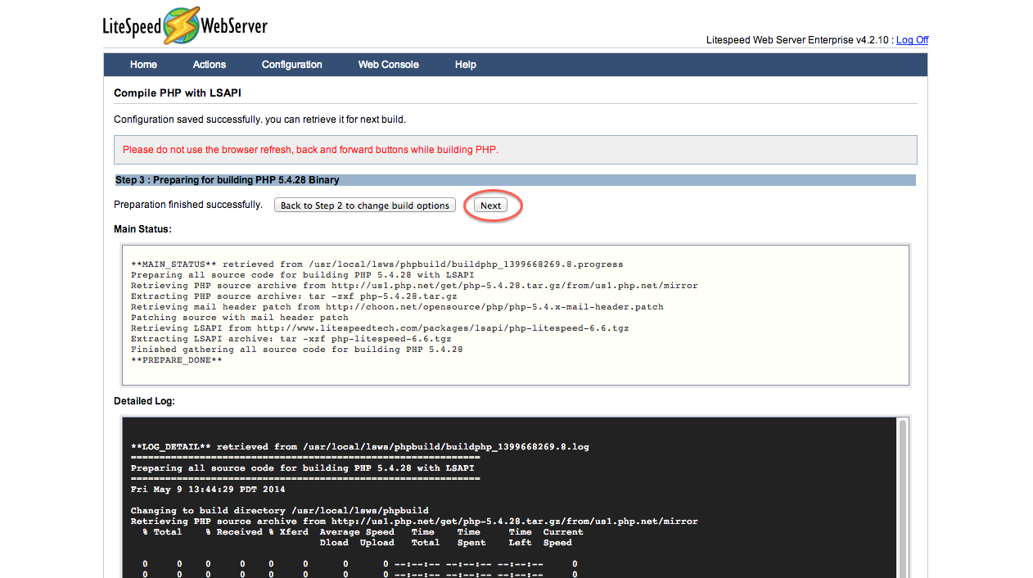The height and width of the screenshot is (578, 1033).
Task: Click the Detailed Log scrollbar
Action: pos(902,498)
